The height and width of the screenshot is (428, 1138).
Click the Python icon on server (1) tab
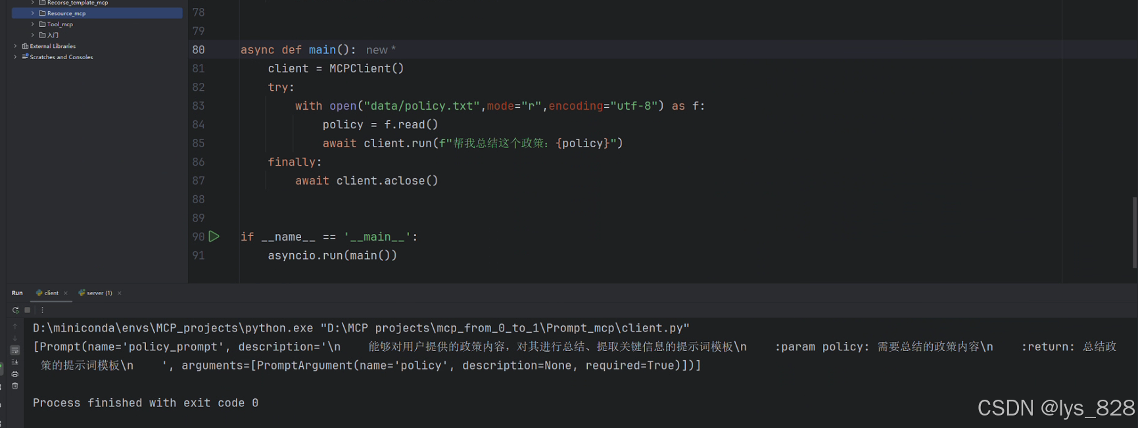[x=82, y=293]
